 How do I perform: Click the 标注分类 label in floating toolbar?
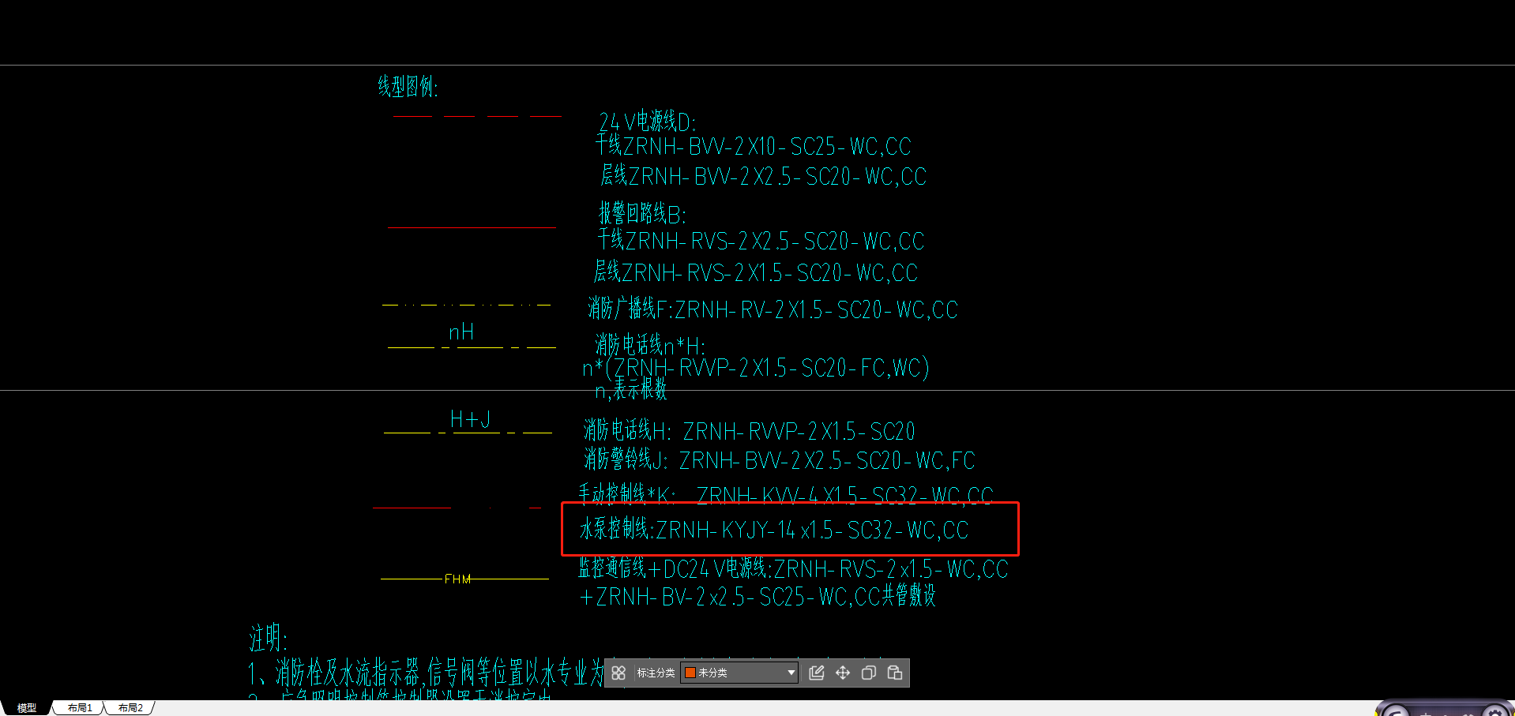(656, 673)
